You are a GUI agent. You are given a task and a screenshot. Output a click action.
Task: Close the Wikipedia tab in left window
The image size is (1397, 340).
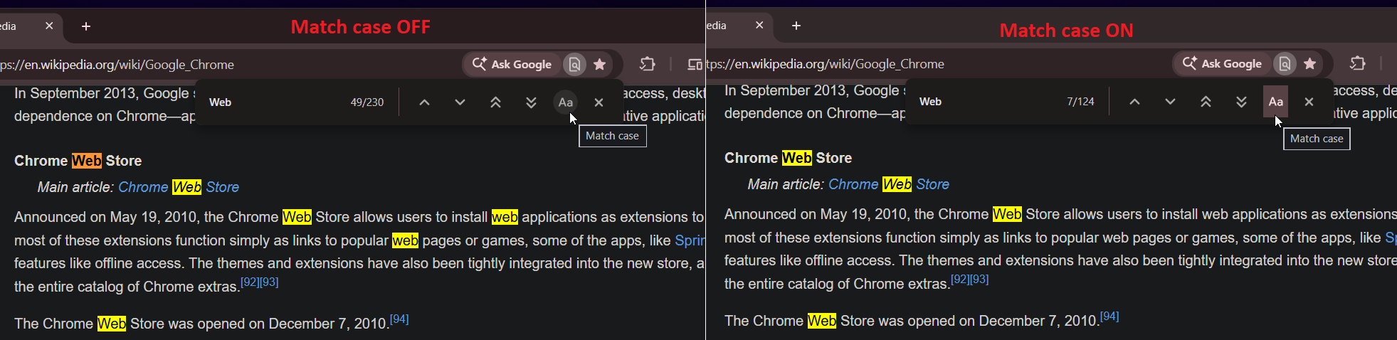tap(49, 26)
